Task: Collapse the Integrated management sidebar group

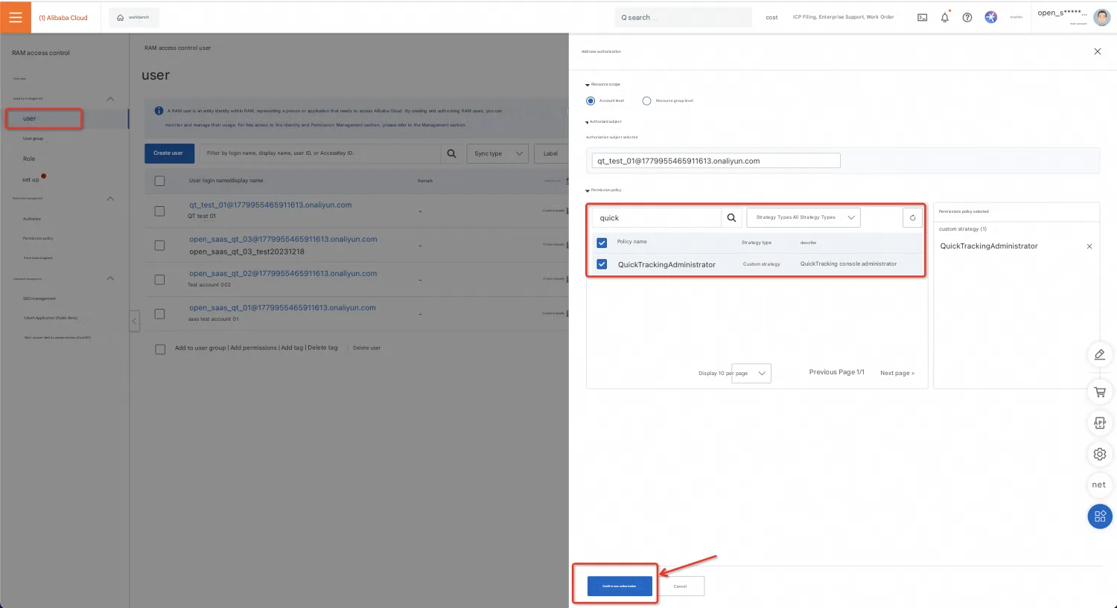Action: (110, 278)
